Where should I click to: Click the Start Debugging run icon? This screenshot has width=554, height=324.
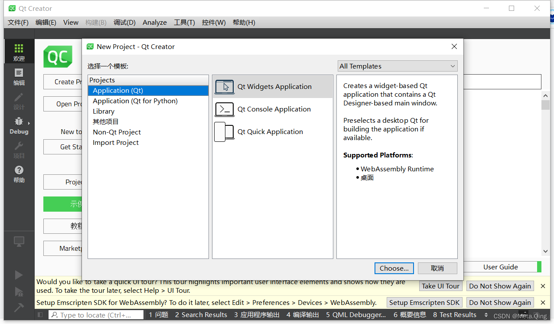(x=19, y=291)
